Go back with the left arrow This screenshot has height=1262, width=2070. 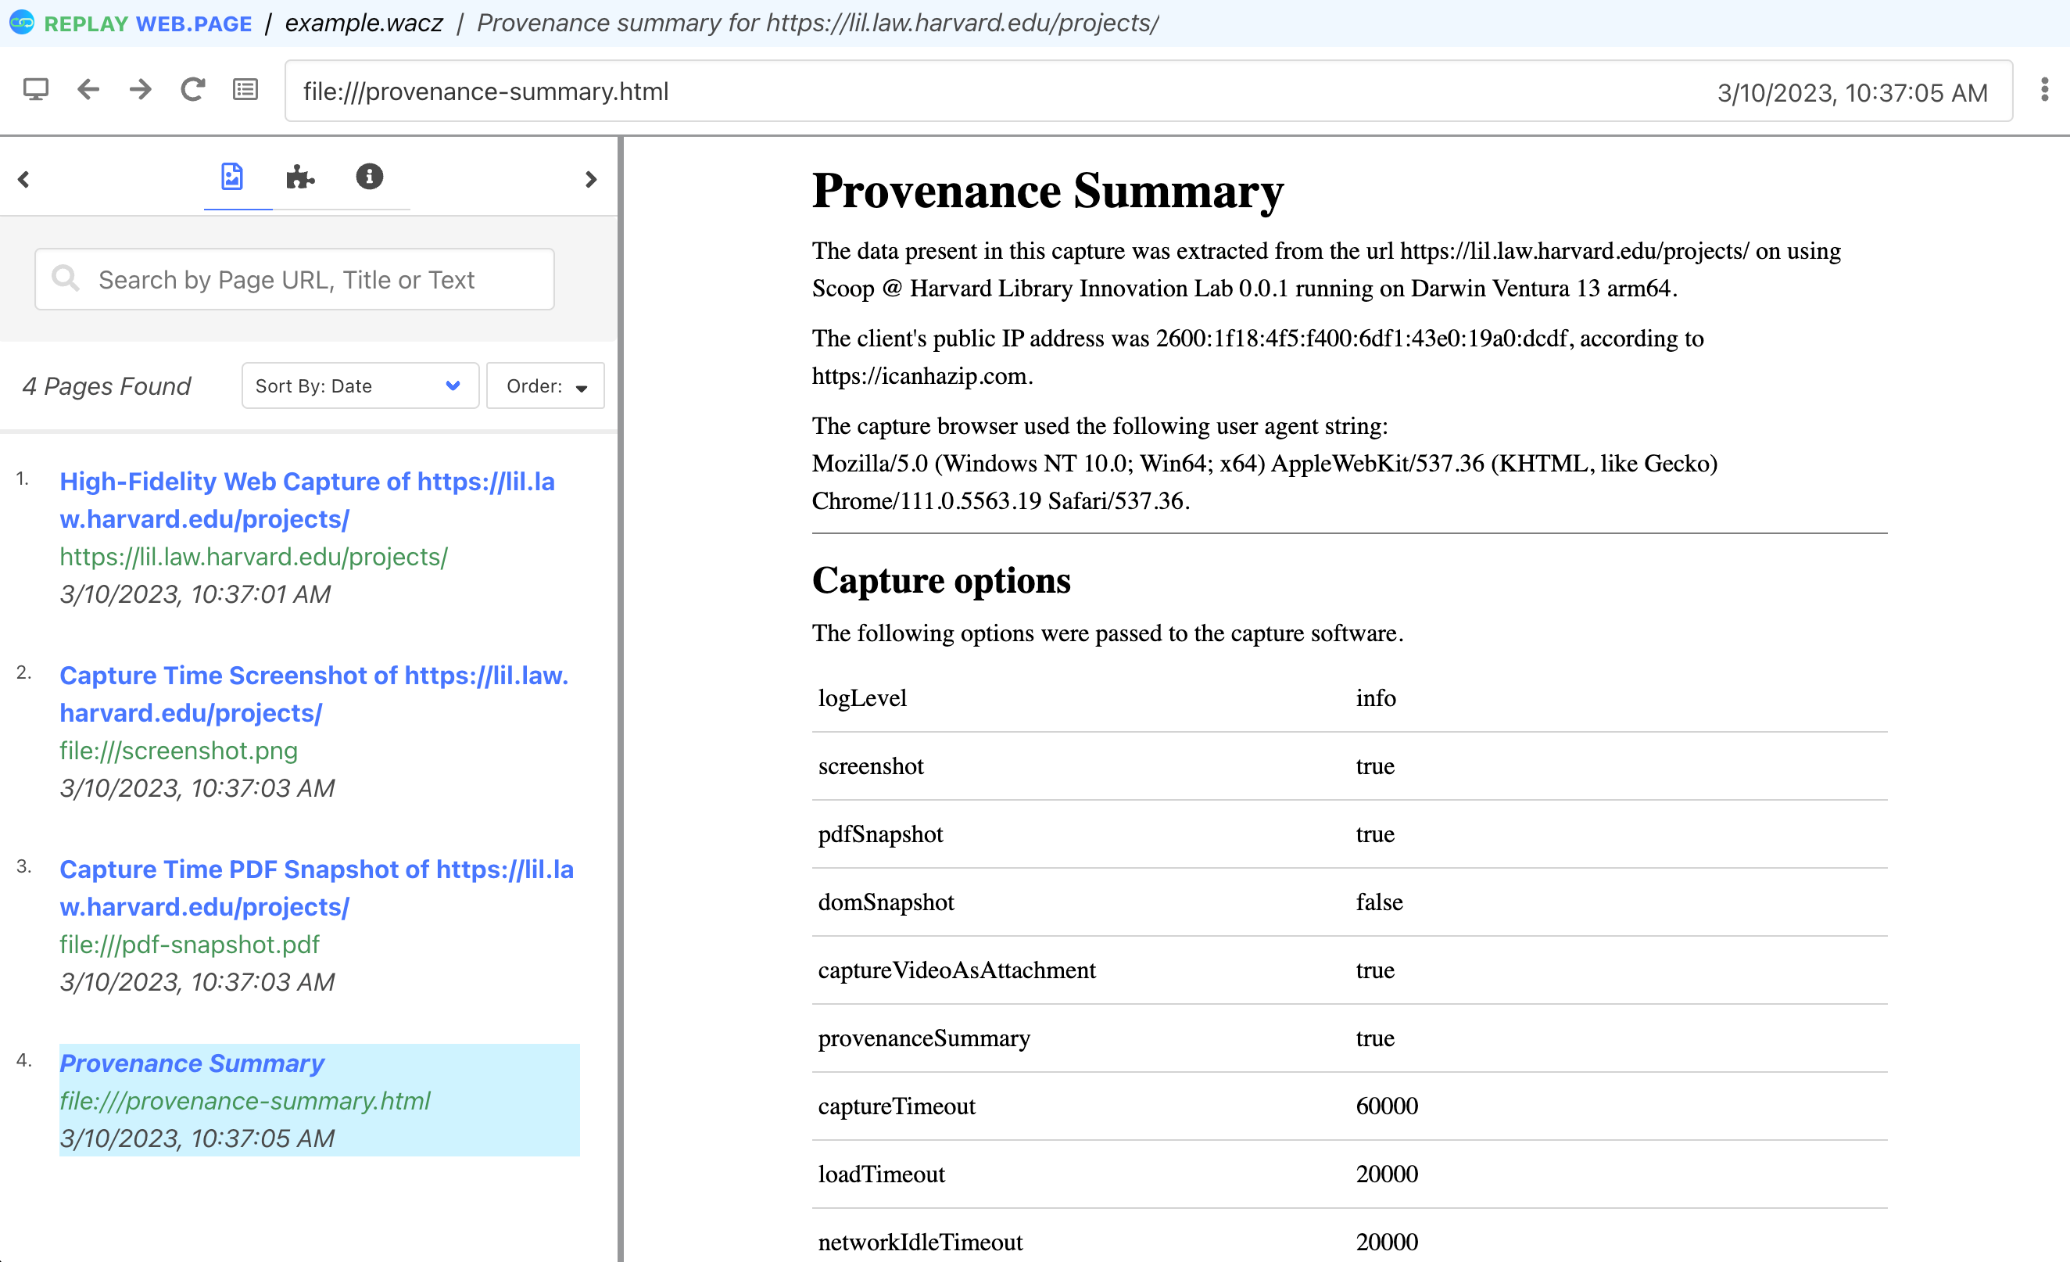coord(88,89)
